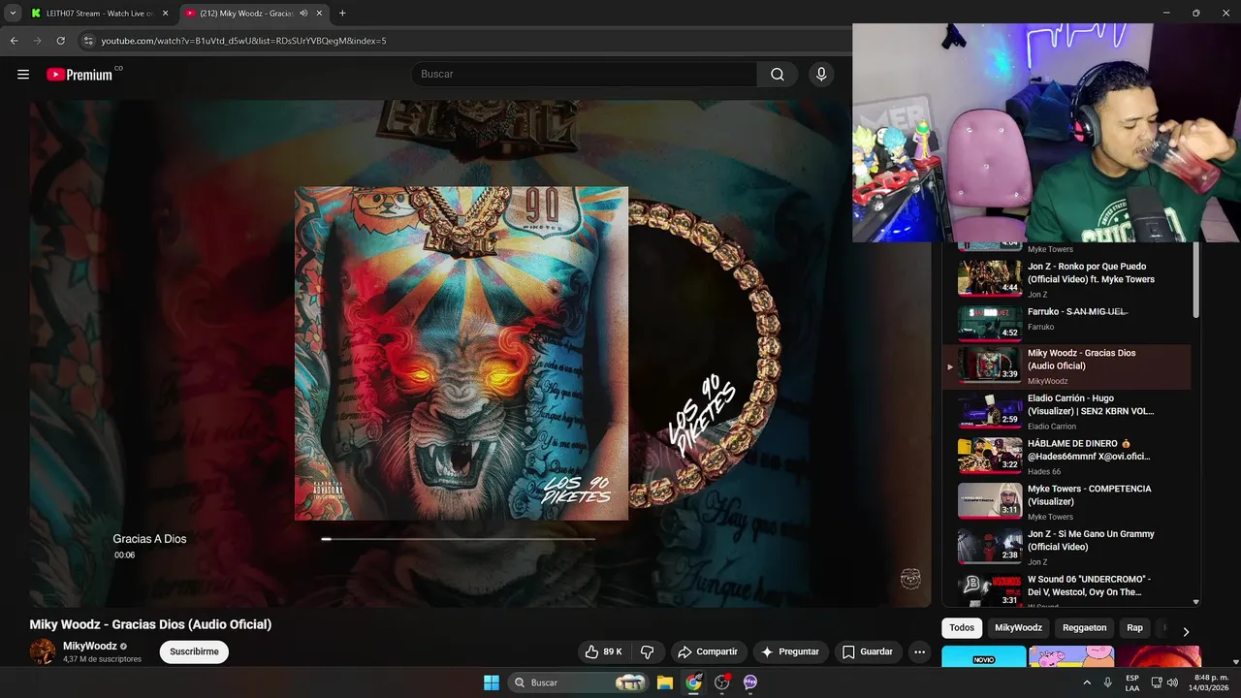Select the Todos filter chip

[962, 628]
